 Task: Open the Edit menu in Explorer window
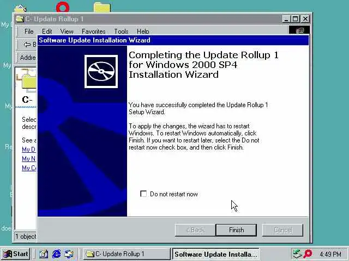[47, 32]
